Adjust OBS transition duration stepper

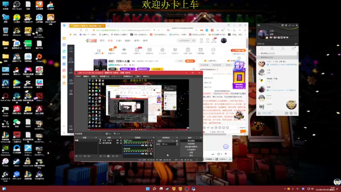(x=177, y=144)
